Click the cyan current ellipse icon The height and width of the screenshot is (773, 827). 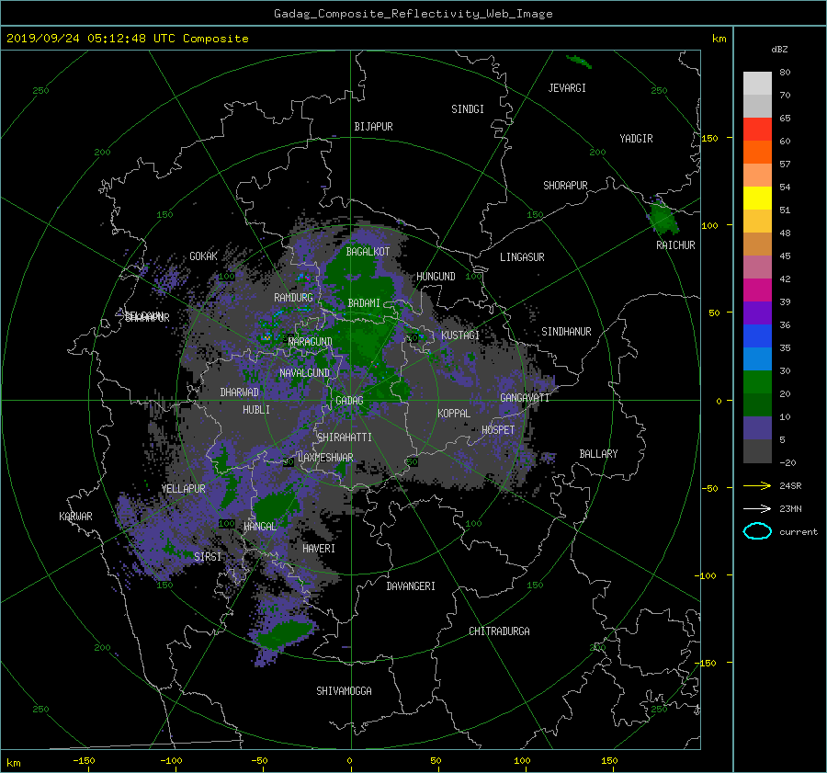757,531
